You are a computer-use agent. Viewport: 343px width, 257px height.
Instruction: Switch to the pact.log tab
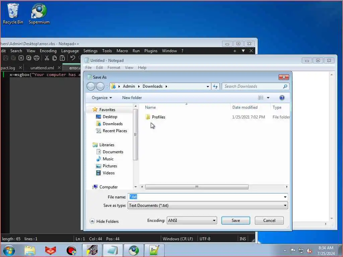pyautogui.click(x=8, y=68)
